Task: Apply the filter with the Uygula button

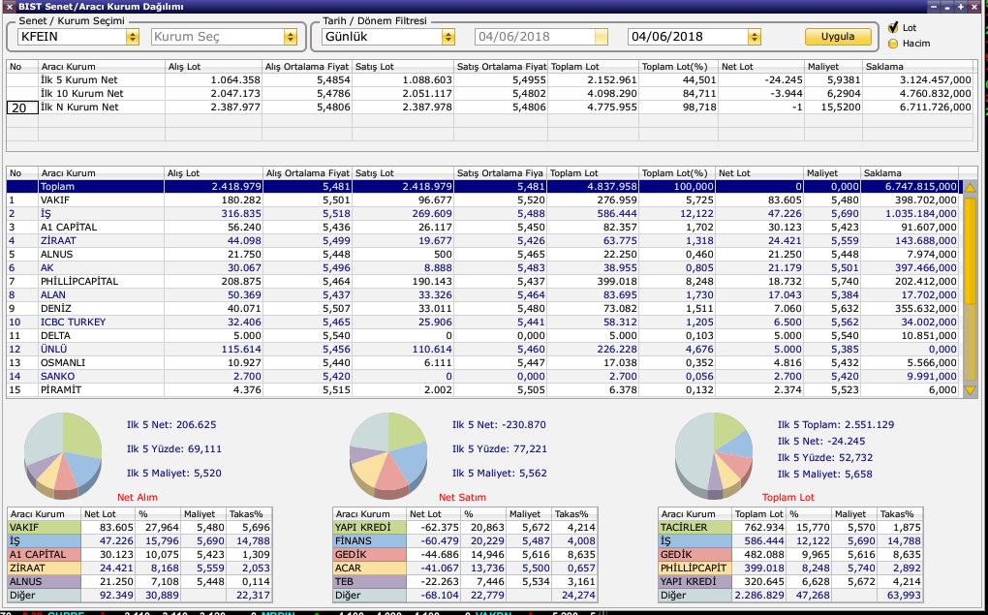Action: 838,37
